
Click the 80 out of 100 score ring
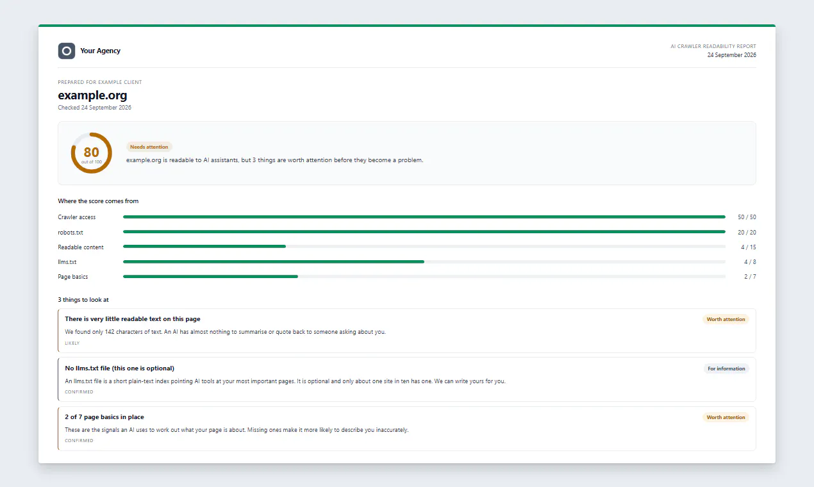92,153
